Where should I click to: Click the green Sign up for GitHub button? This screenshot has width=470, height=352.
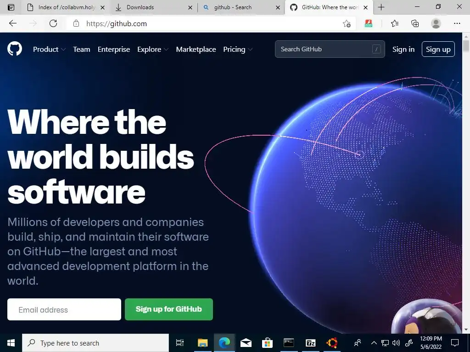(x=169, y=309)
